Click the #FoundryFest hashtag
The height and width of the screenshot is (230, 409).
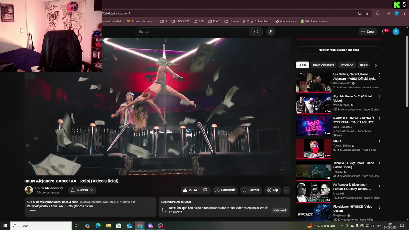click(126, 202)
